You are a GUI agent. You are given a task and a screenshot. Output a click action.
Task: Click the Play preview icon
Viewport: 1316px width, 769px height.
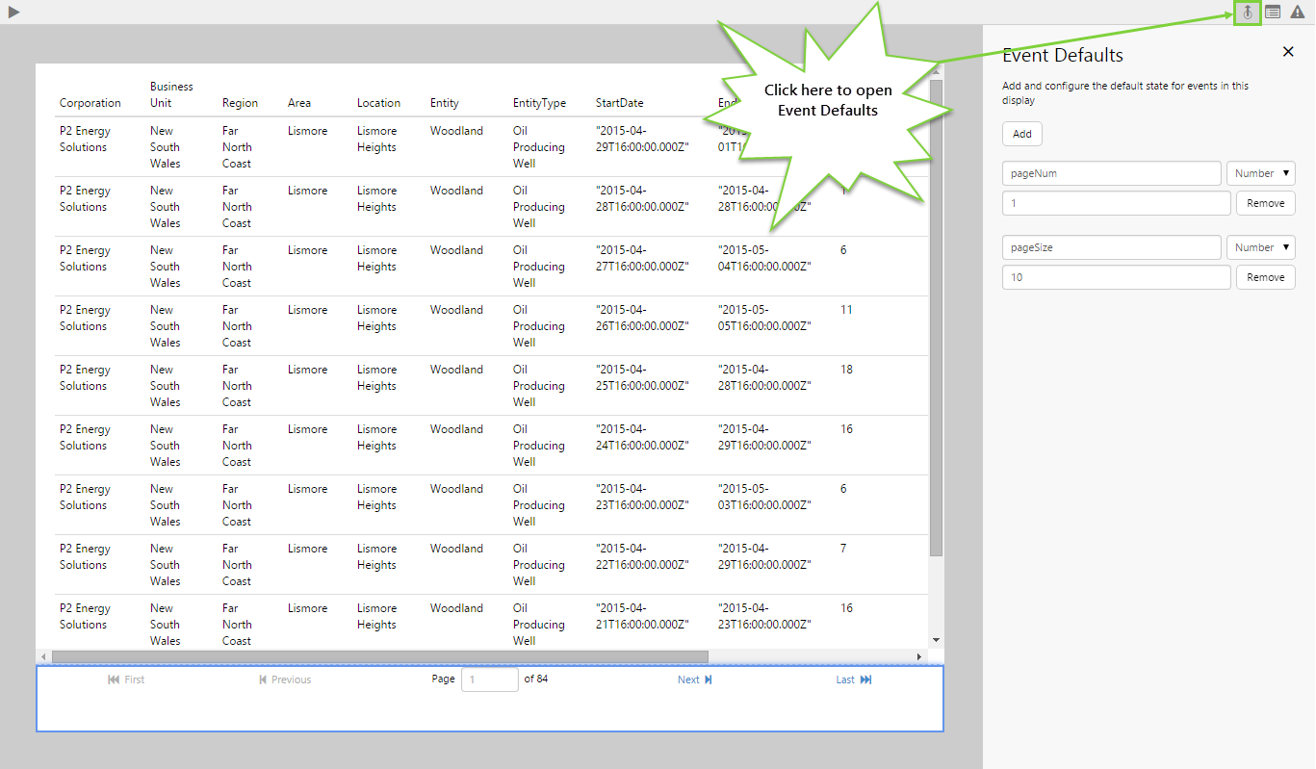pyautogui.click(x=13, y=12)
